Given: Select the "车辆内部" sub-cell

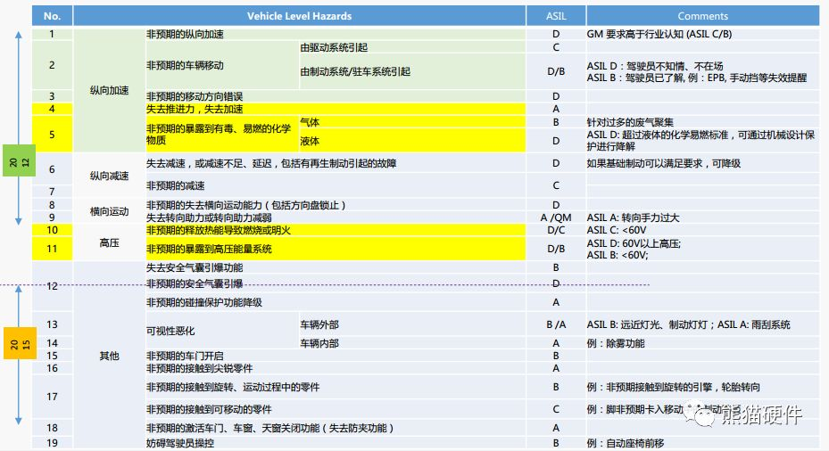Looking at the screenshot, I should coord(319,343).
